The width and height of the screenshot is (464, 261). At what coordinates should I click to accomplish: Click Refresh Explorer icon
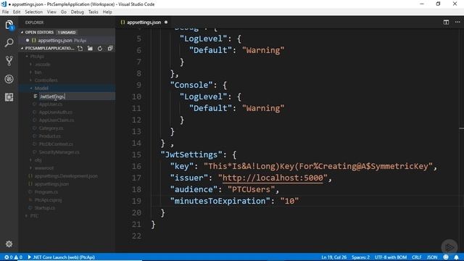[x=100, y=49]
